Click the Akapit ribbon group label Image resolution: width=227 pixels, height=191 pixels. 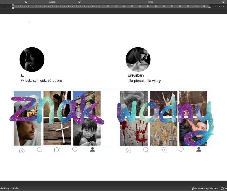(52, 2)
